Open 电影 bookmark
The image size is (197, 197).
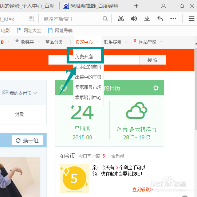click(5, 31)
